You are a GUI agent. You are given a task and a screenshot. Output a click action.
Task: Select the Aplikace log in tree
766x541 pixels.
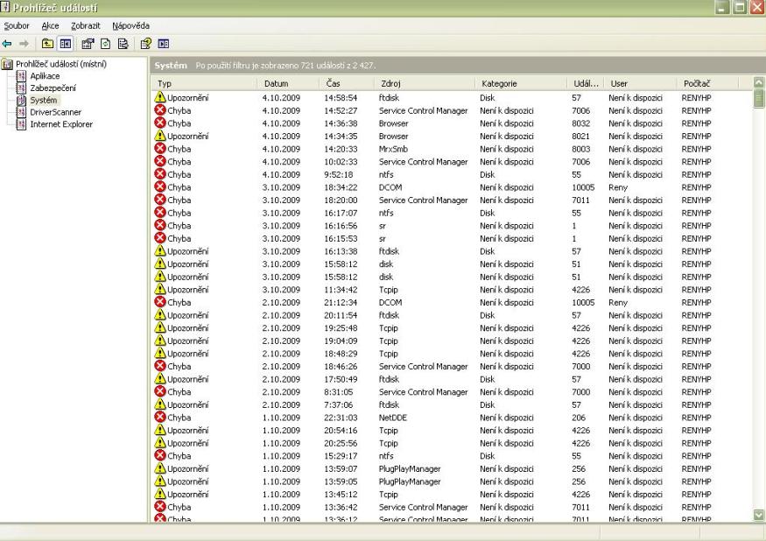pyautogui.click(x=45, y=76)
